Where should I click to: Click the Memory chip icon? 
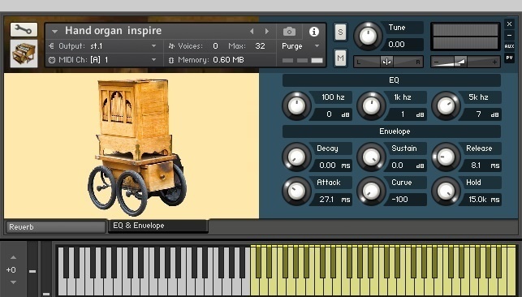[x=171, y=60]
